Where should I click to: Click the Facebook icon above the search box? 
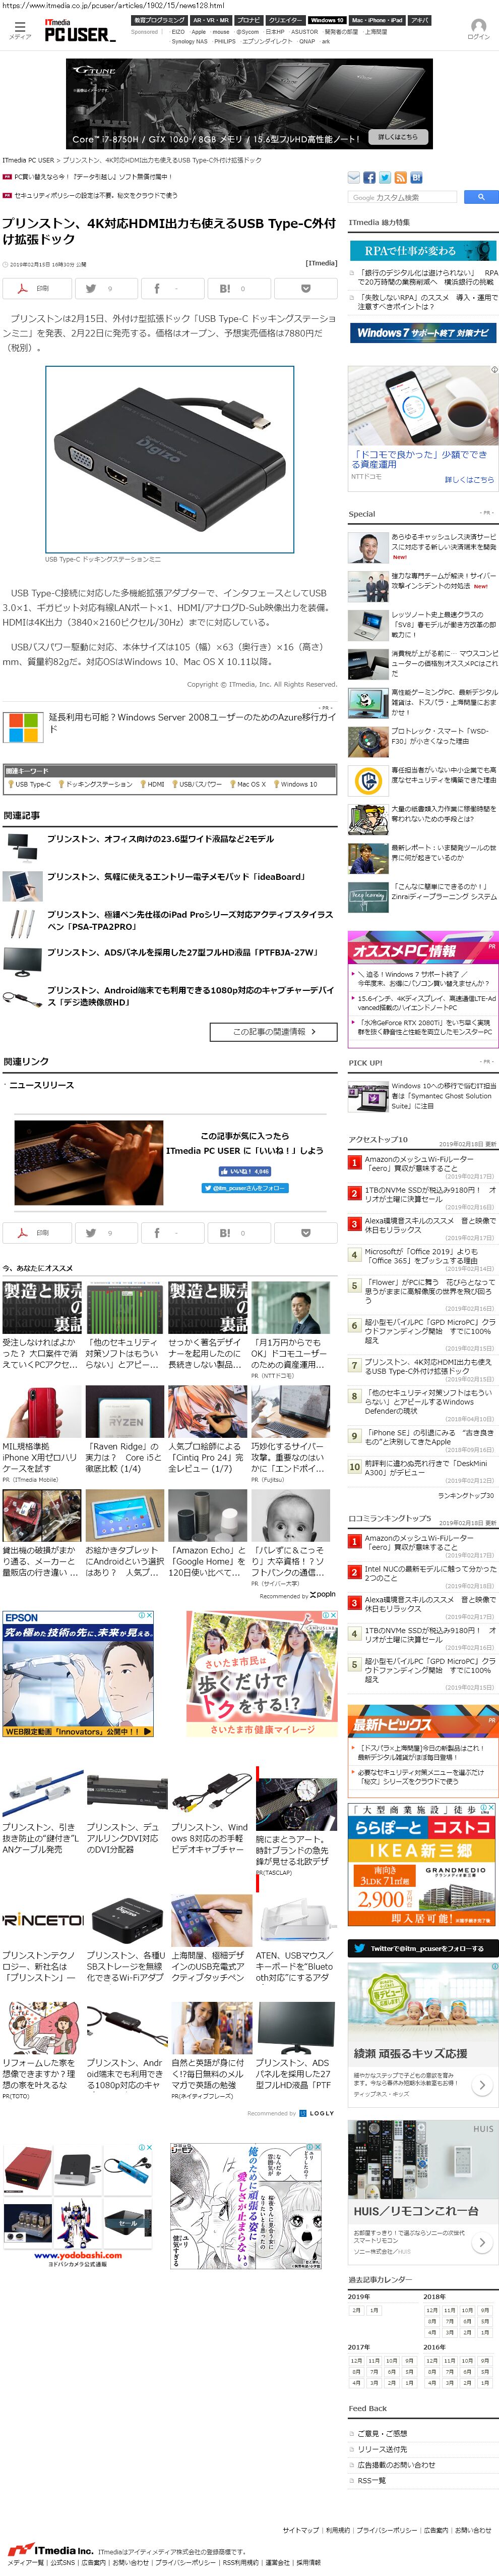point(369,178)
